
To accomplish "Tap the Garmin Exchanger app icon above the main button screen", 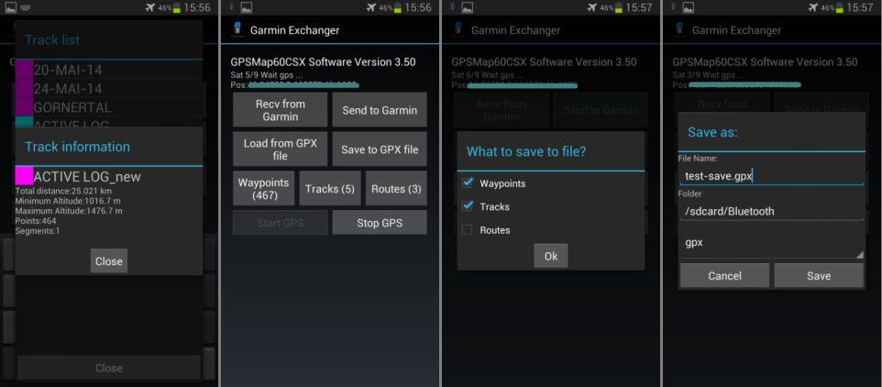I will coord(237,30).
